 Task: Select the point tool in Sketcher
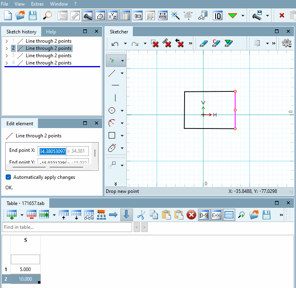click(112, 61)
